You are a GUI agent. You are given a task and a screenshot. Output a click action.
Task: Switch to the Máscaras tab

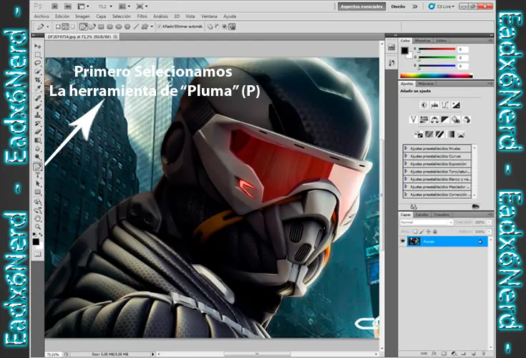click(426, 84)
